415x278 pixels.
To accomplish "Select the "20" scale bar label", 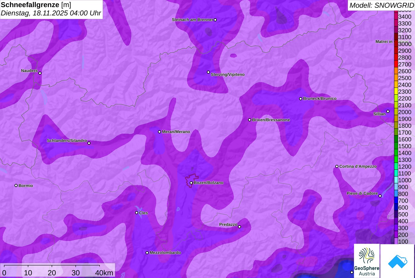I will (x=52, y=273).
